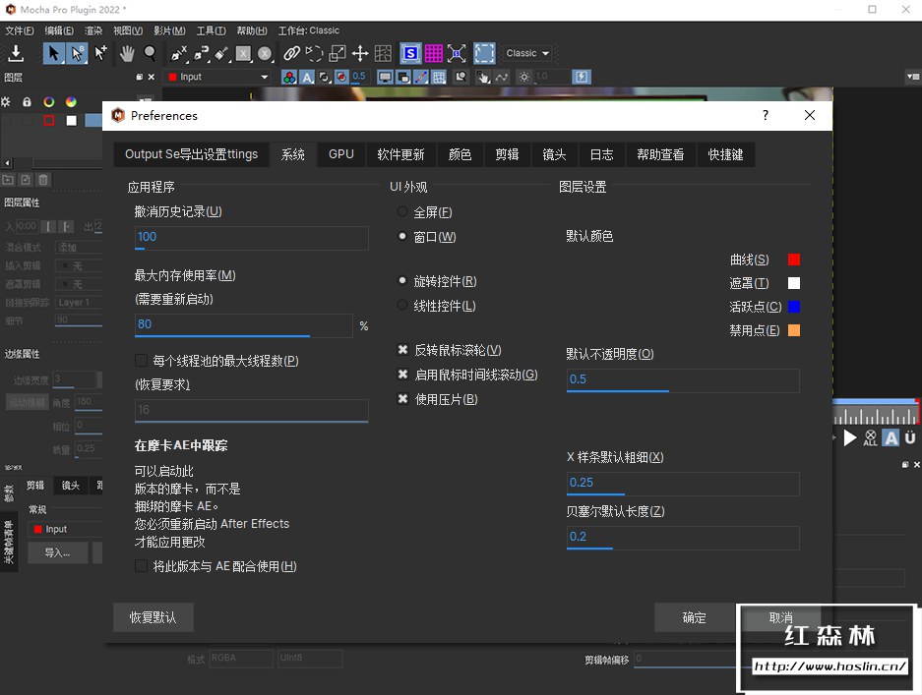Select the hand pan tool
Viewport: 922px width, 695px height.
coord(129,52)
